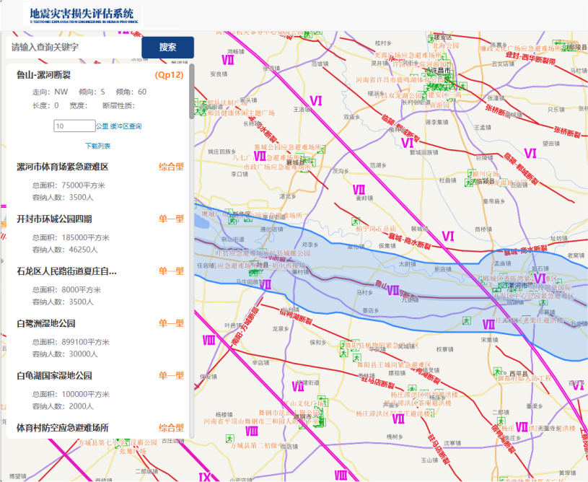588x482 pixels.
Task: Open 石龙区人民路街道夏庄 shelter entry
Action: tap(66, 271)
